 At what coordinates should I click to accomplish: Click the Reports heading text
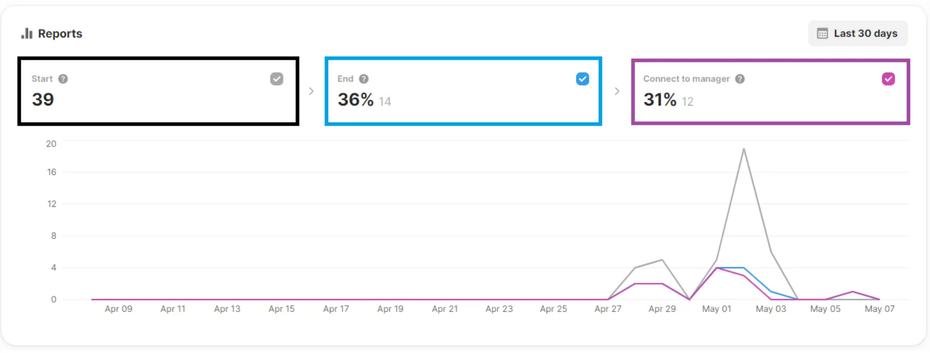click(60, 34)
